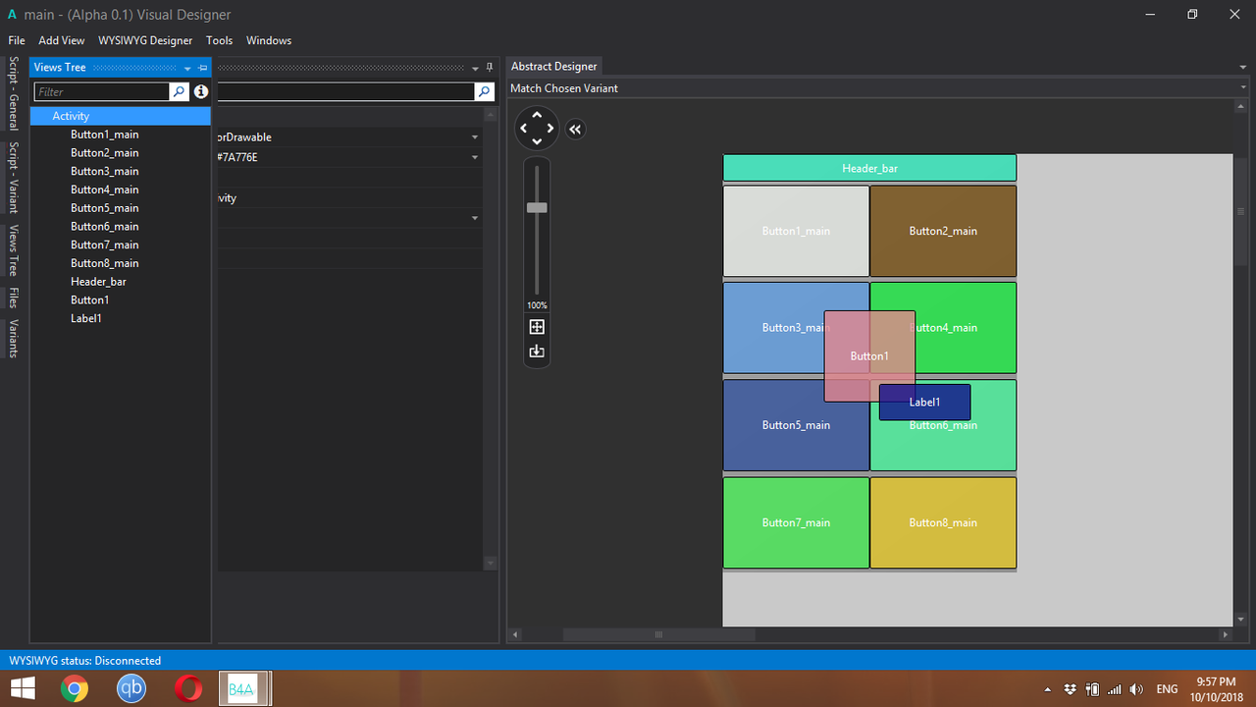The image size is (1256, 707).
Task: Click the info icon beside the Views Tree filter
Action: [x=201, y=91]
